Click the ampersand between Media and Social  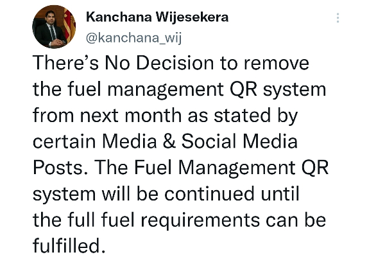tap(169, 141)
